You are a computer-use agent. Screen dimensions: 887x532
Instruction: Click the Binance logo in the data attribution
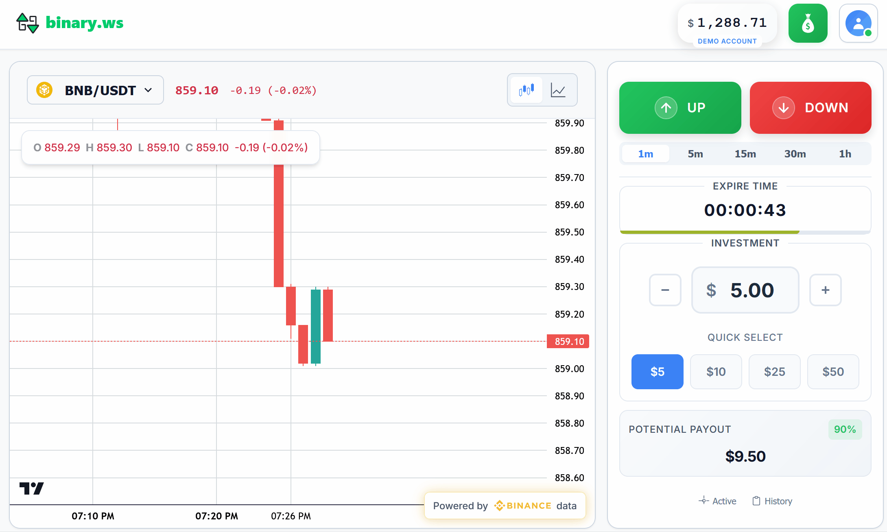[x=500, y=506]
